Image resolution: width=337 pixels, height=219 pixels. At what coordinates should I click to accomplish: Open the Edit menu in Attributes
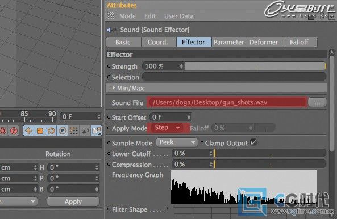point(150,16)
